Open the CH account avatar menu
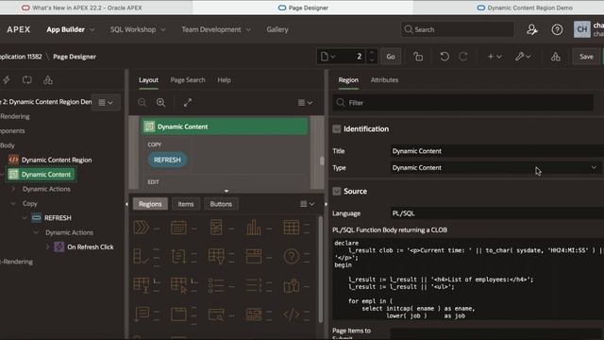Screen dimensions: 604x340 coord(581,29)
